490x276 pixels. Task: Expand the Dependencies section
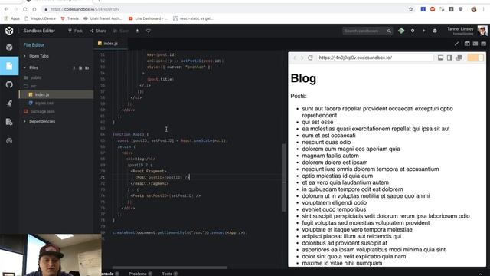41,121
